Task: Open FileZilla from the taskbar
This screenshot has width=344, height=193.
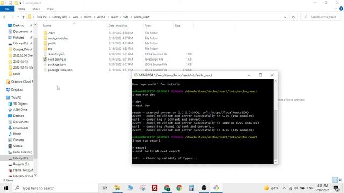Action: coord(154,188)
